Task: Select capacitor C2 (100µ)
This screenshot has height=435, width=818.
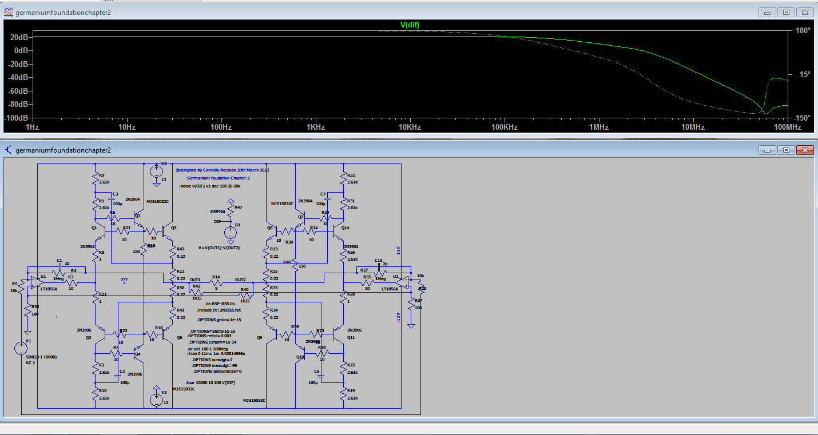Action: pyautogui.click(x=119, y=377)
